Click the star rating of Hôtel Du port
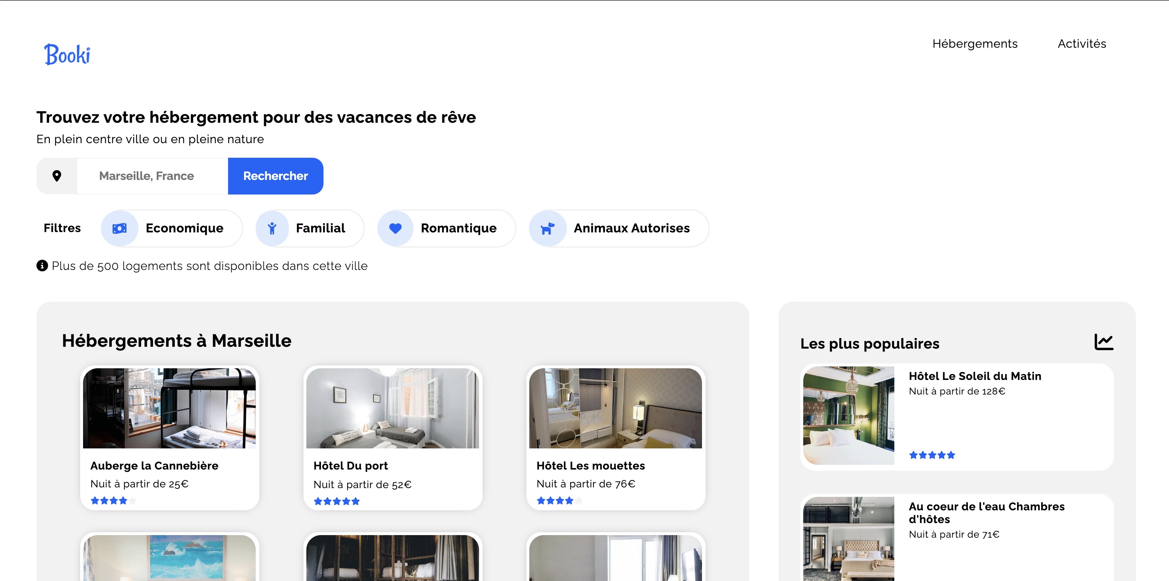1169x581 pixels. [x=337, y=501]
